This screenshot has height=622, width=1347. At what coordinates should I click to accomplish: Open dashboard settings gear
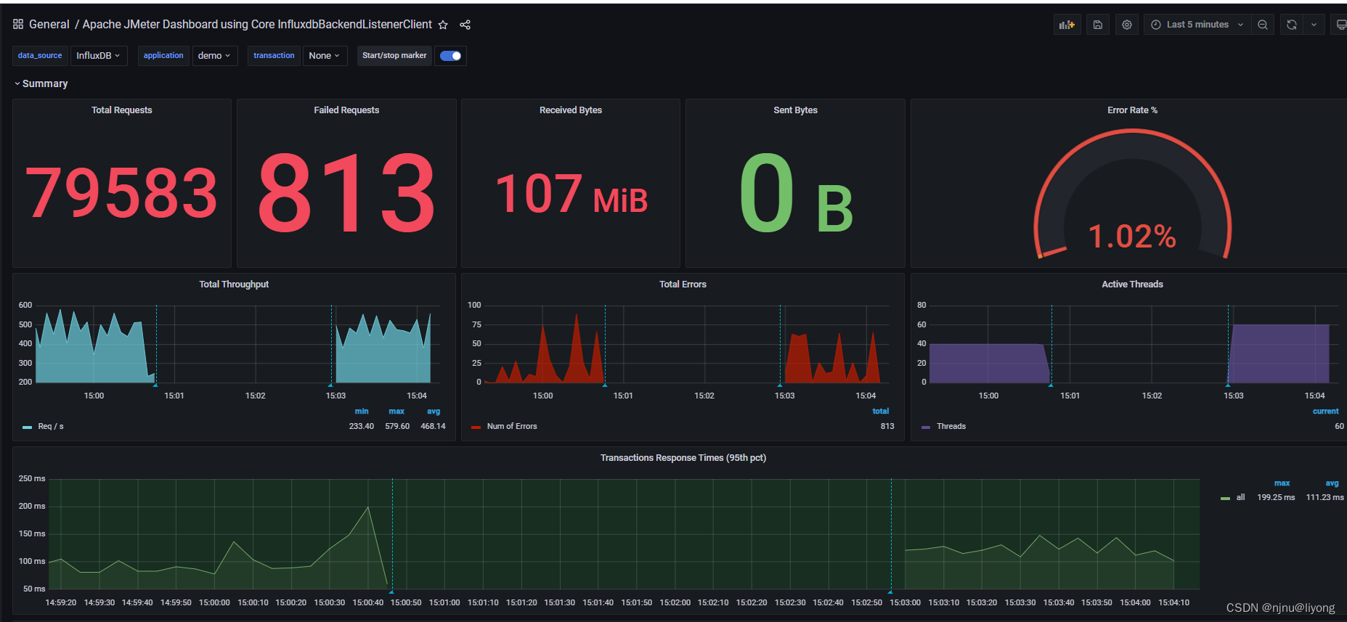tap(1127, 25)
